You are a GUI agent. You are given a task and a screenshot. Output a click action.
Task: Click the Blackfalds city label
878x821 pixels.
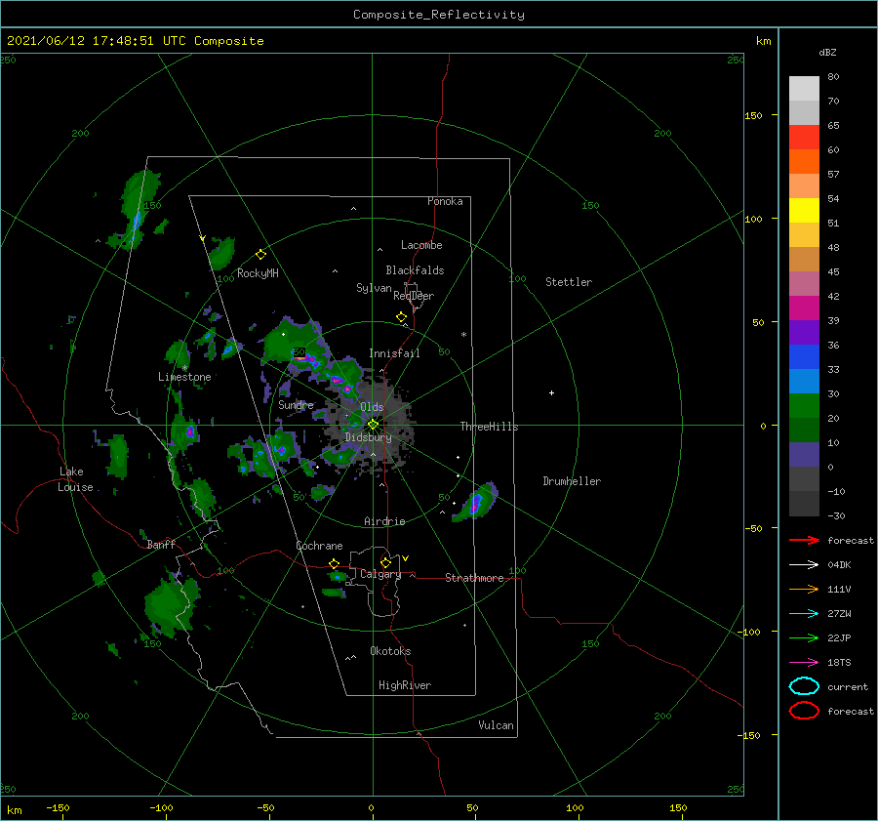(415, 270)
